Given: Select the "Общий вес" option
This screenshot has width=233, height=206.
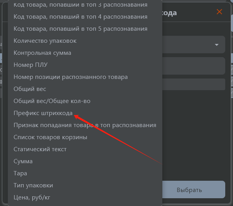Looking at the screenshot, I should click(30, 89).
